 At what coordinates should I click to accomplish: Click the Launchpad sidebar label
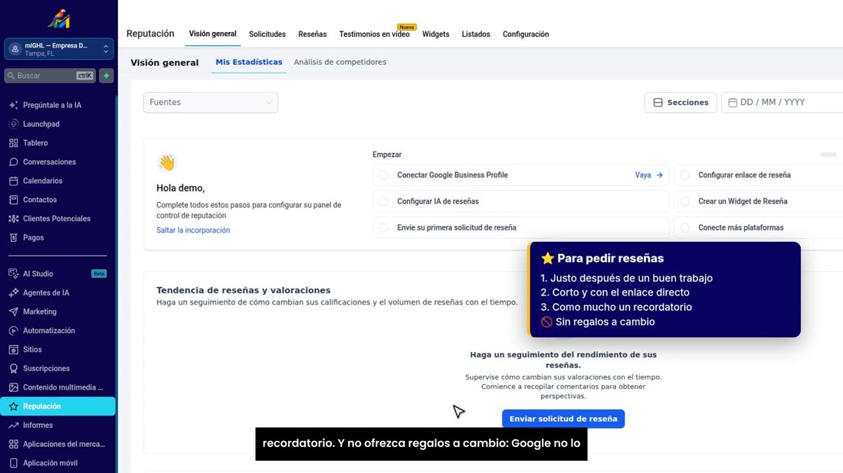click(x=41, y=124)
